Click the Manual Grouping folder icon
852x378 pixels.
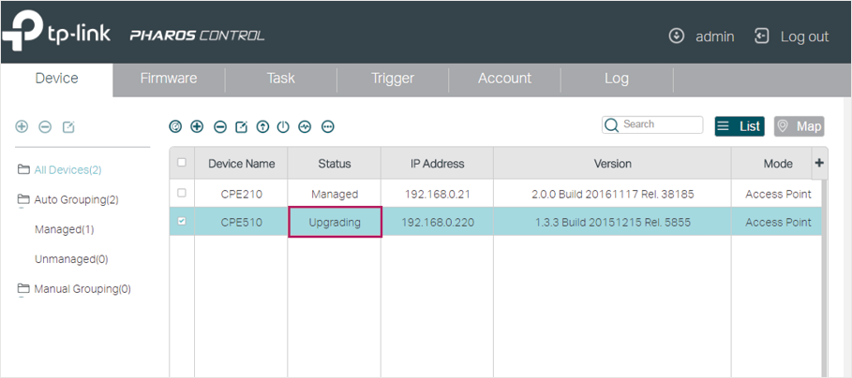click(23, 288)
